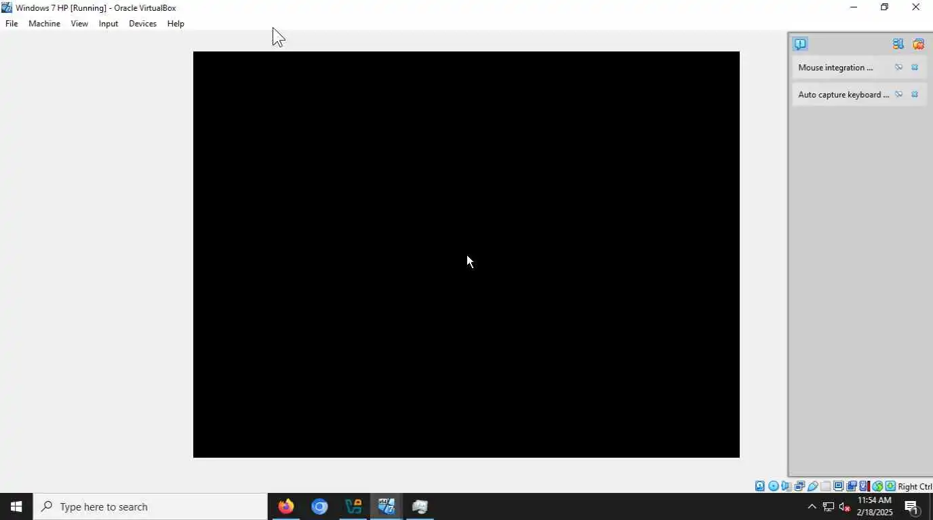The image size is (933, 520).
Task: Click the recording status icon
Action: (851, 486)
